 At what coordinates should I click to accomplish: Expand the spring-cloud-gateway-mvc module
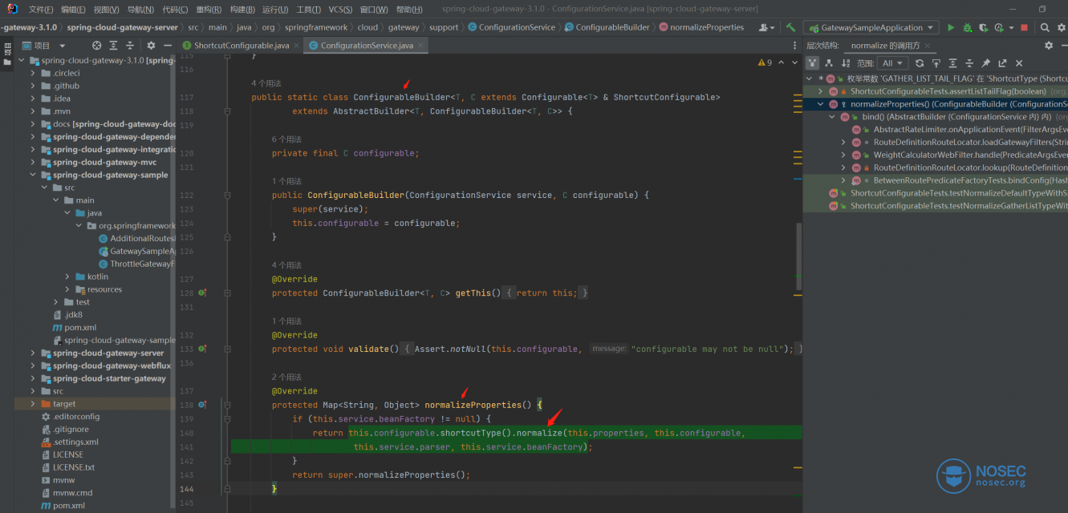coord(34,162)
